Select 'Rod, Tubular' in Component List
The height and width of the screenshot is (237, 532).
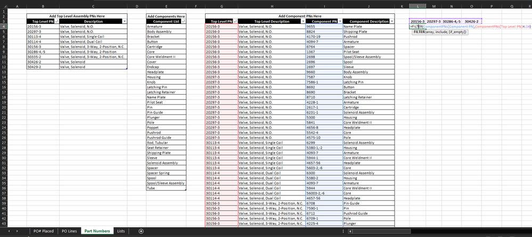[166, 143]
